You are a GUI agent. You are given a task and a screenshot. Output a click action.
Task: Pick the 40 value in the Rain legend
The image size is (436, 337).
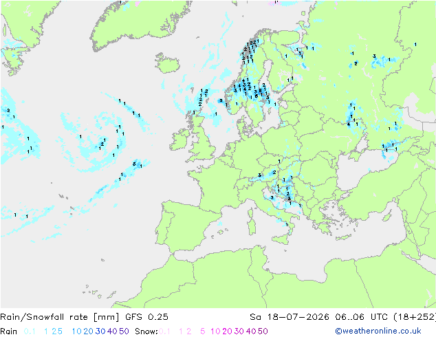pyautogui.click(x=112, y=331)
